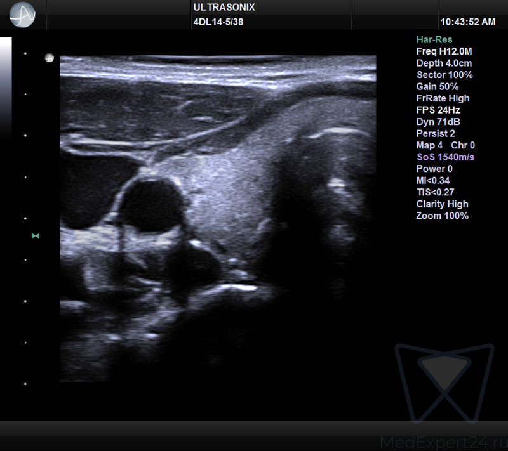The width and height of the screenshot is (508, 451).
Task: Select the Gain 50% parameter
Action: (x=437, y=86)
